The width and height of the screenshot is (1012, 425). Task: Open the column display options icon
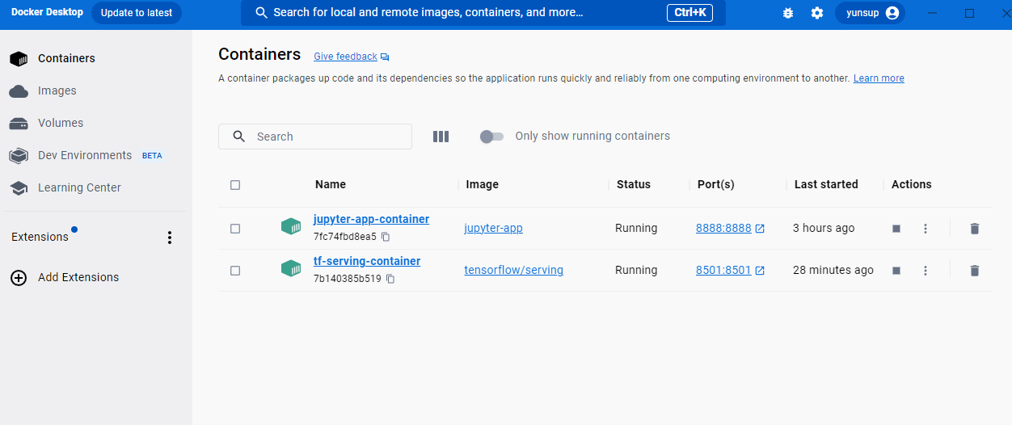(x=441, y=137)
